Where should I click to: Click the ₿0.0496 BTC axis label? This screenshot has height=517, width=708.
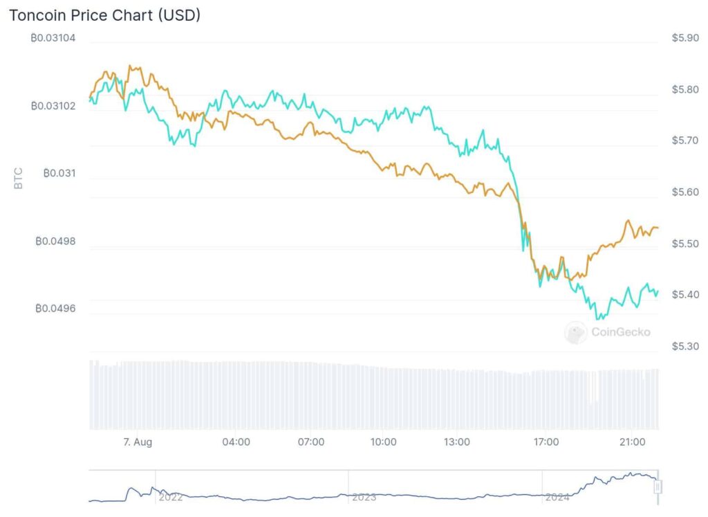55,309
